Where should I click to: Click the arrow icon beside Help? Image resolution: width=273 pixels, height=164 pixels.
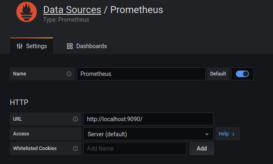click(233, 134)
